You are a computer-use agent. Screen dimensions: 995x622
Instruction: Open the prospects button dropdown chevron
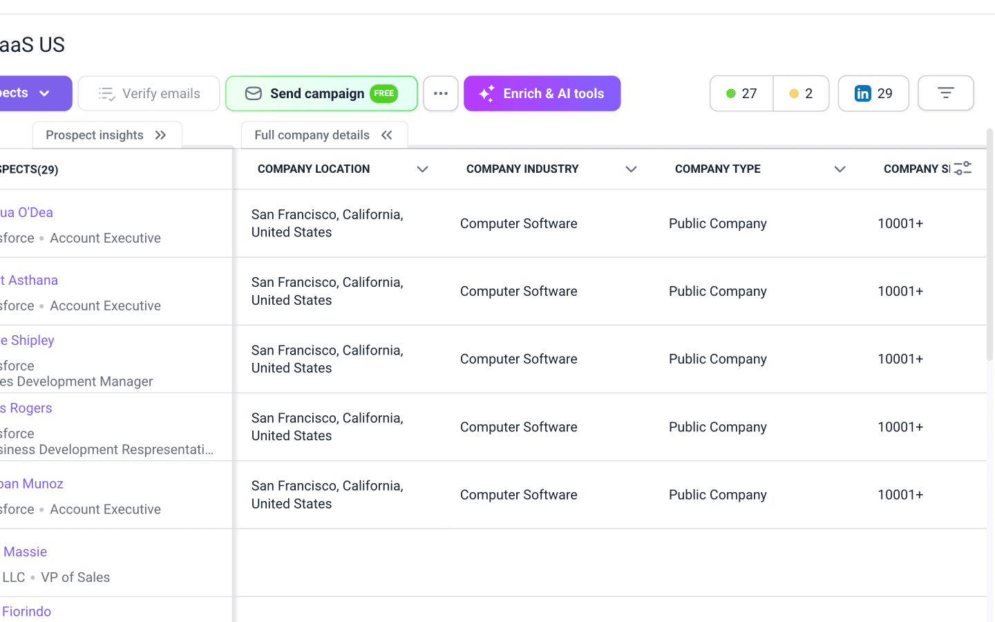44,93
